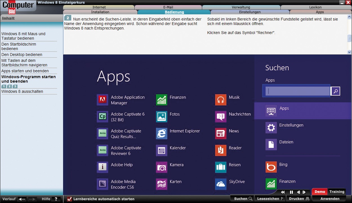This screenshot has height=203, width=352.
Task: Open the Karten app icon
Action: coord(161,184)
